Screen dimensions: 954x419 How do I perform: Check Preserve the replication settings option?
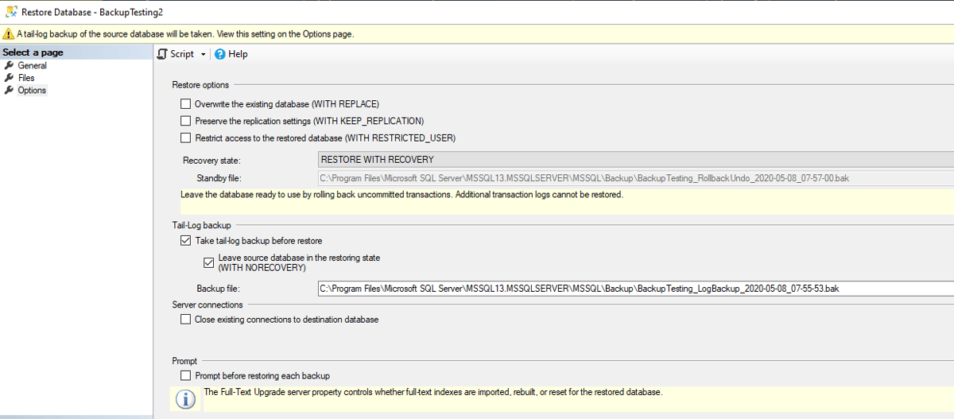[185, 121]
